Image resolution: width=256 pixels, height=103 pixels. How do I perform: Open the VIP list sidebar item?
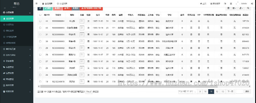click(x=16, y=37)
